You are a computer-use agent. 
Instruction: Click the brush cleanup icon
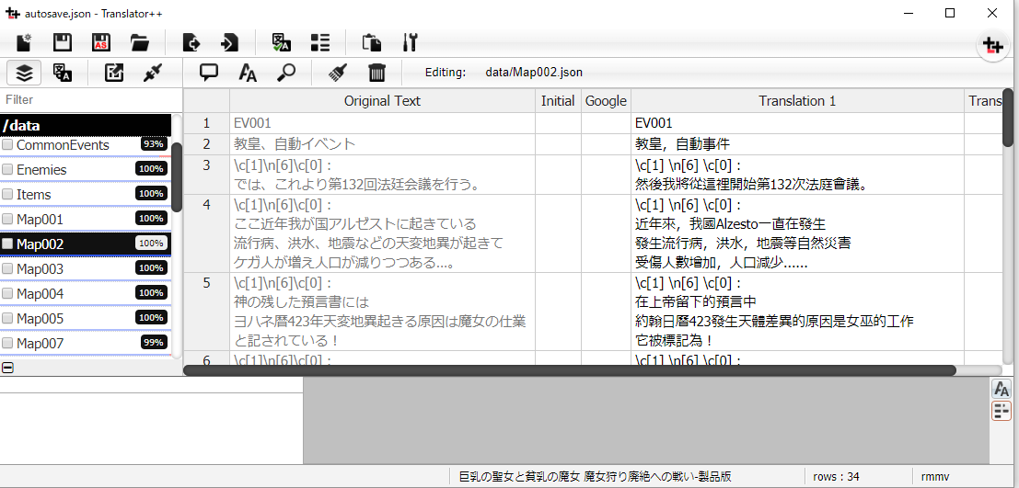tap(337, 73)
